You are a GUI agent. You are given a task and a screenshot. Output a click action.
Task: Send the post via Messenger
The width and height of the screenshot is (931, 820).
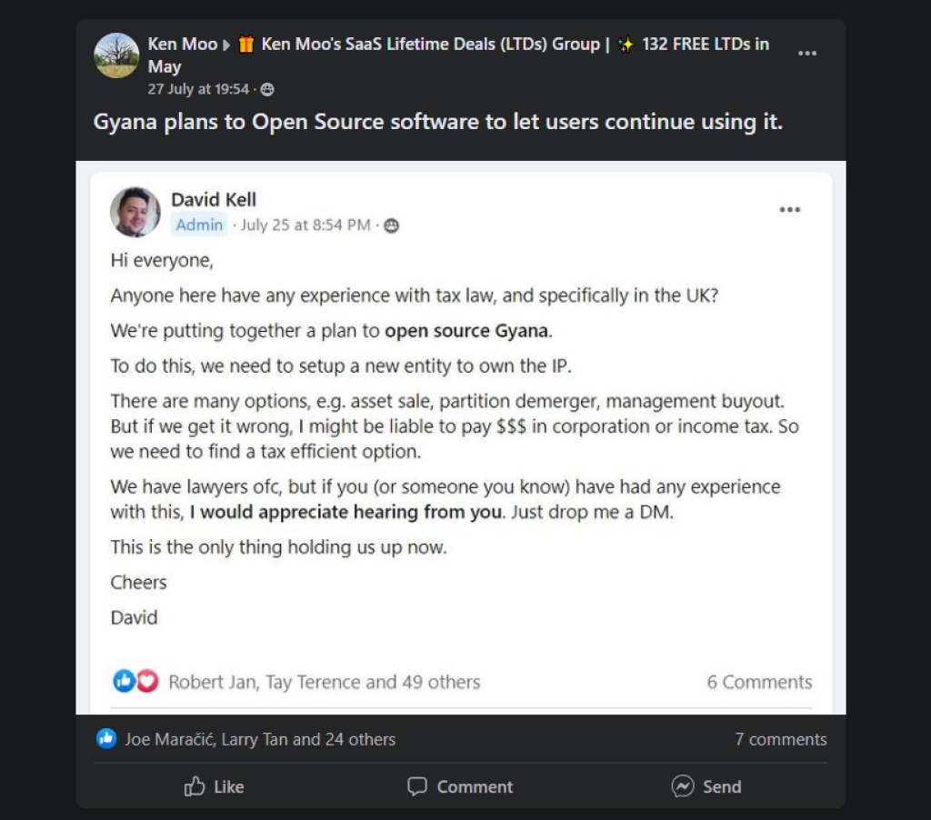coord(706,786)
